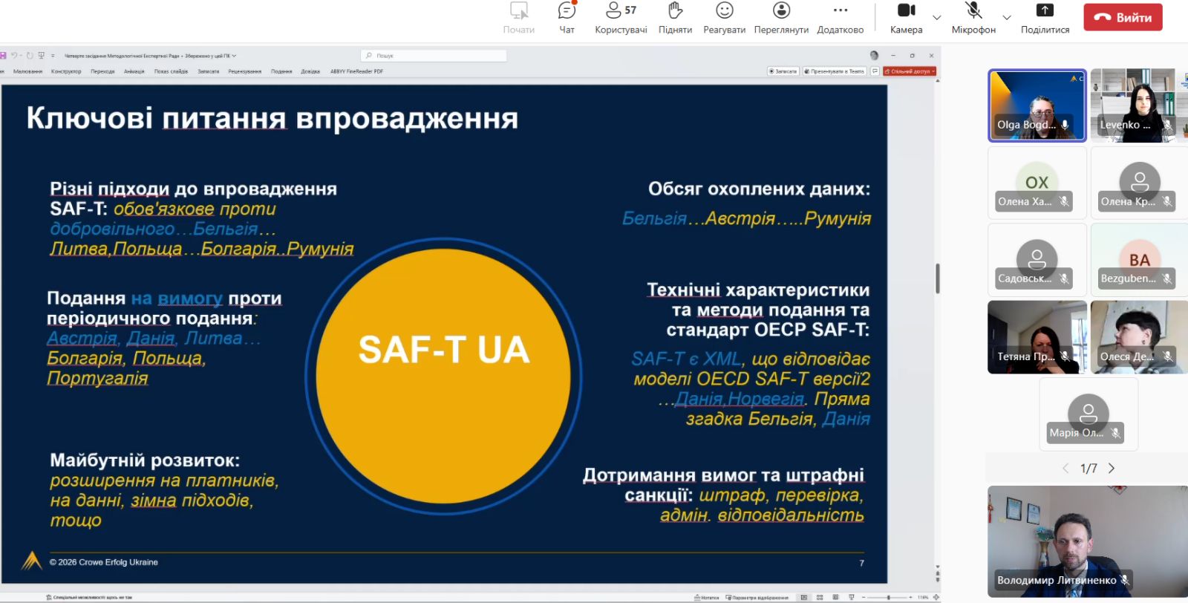Viewport: 1188px width, 603px height.
Task: Open the Переходи ribbon tab
Action: [102, 71]
